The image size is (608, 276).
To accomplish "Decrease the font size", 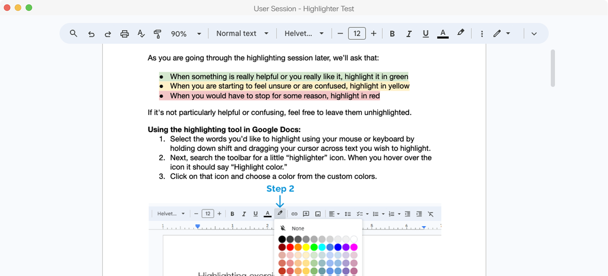I will point(340,33).
